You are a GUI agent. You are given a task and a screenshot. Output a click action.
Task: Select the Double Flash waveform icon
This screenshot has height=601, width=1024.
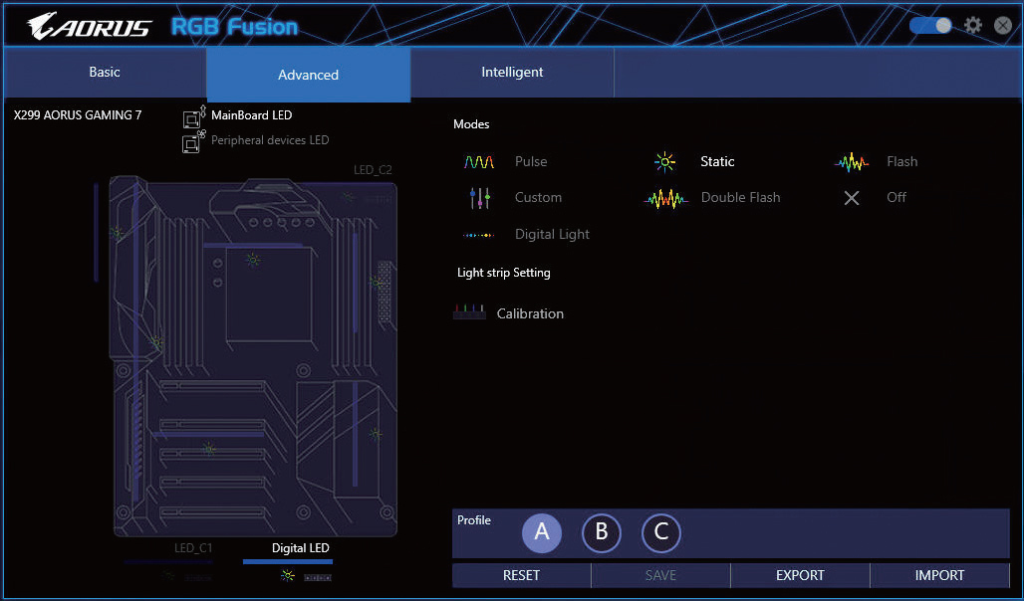click(665, 198)
